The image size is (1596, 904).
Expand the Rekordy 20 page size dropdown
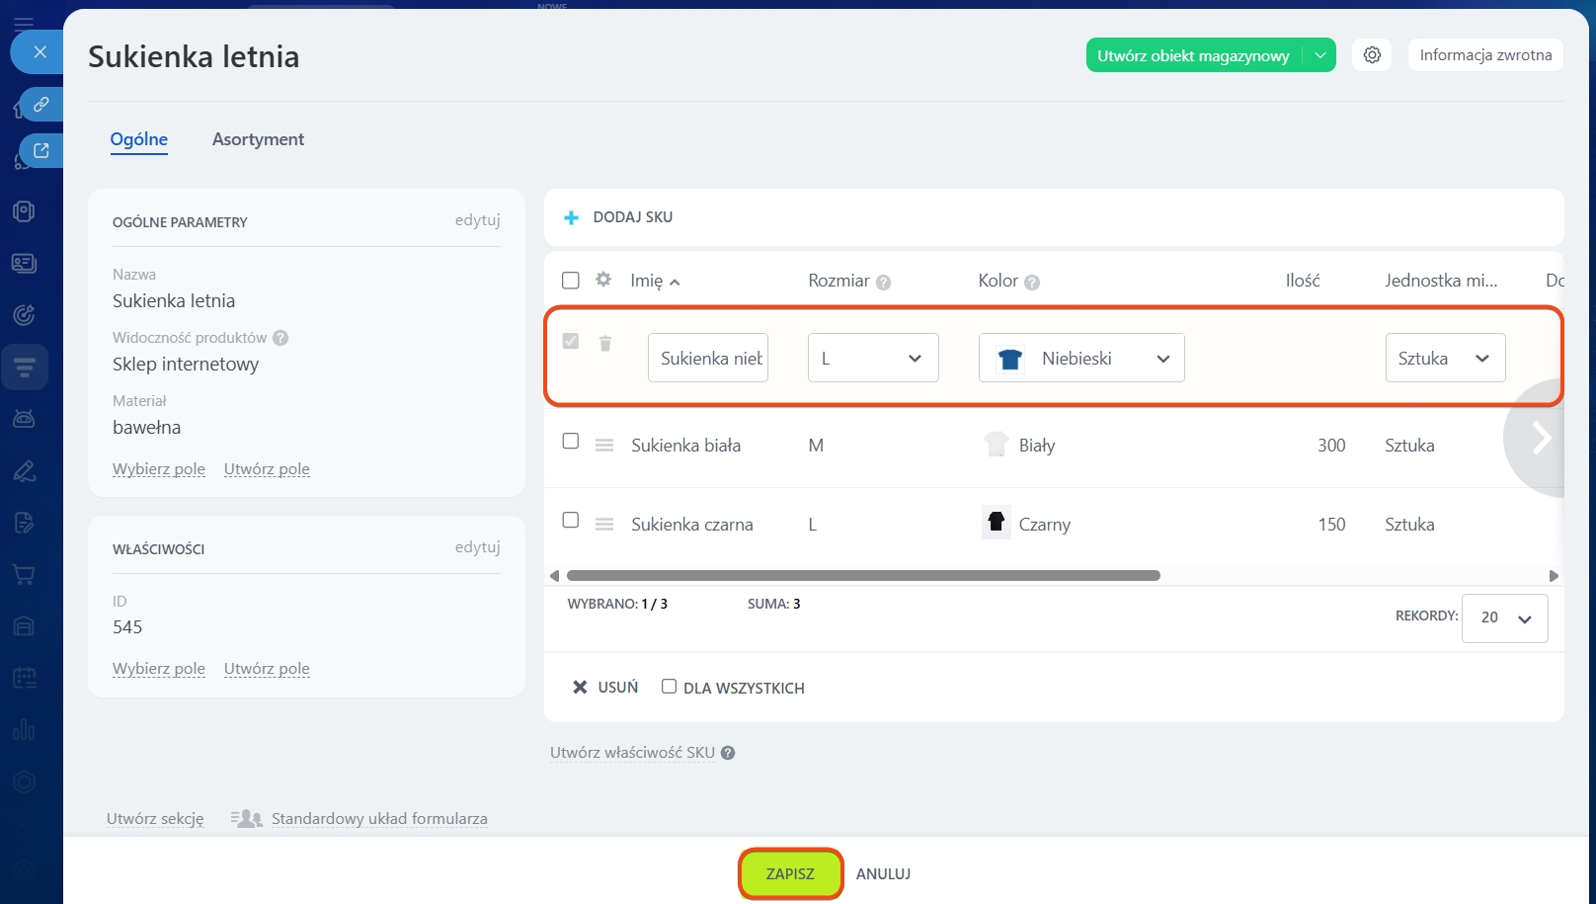(x=1504, y=617)
